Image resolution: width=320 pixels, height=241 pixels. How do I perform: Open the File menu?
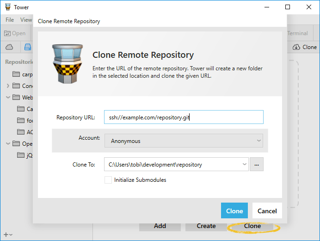(10, 20)
